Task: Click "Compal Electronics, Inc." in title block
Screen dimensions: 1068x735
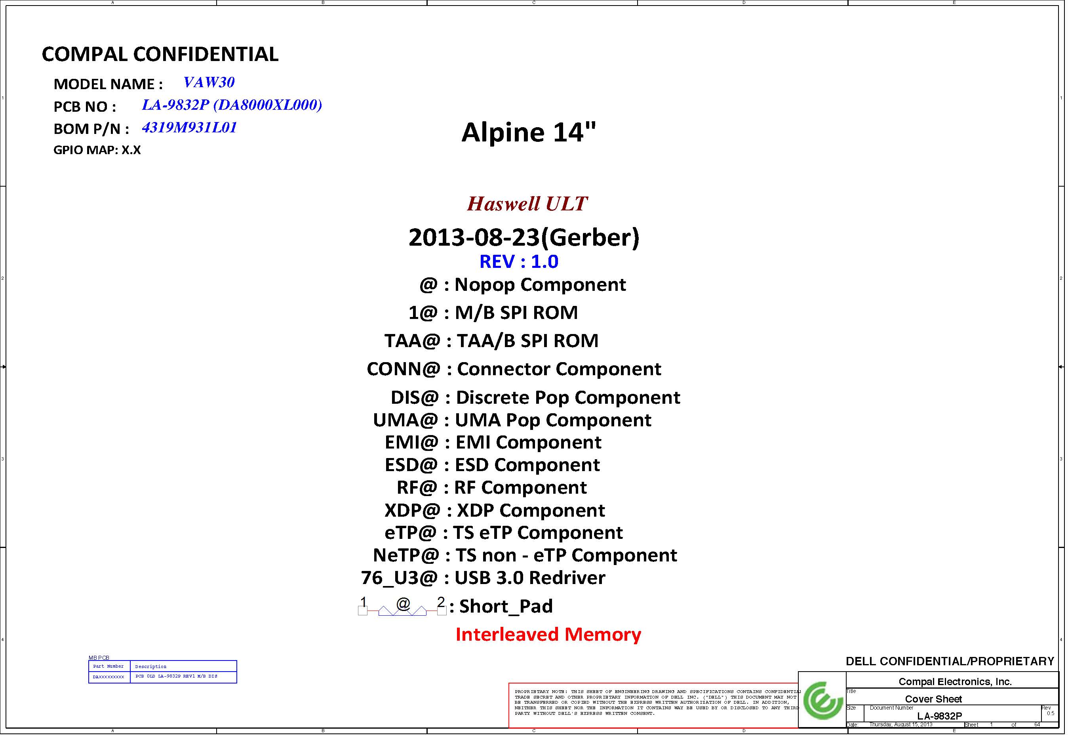Action: 955,682
